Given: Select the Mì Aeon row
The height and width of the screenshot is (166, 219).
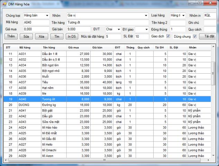Looking at the screenshot, I should coord(107,156).
